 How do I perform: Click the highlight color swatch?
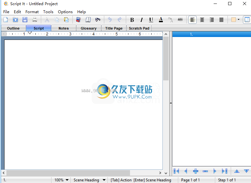click(x=234, y=20)
